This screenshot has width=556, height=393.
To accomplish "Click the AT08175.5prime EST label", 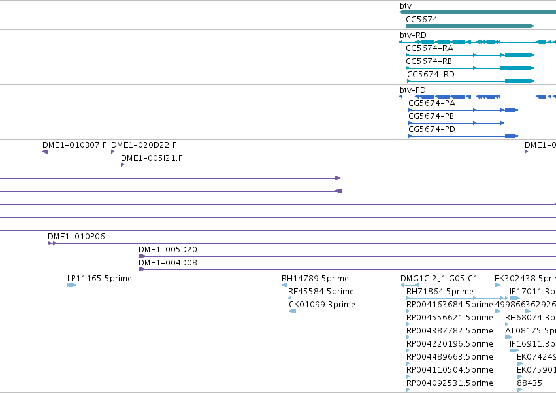I will pyautogui.click(x=531, y=332).
